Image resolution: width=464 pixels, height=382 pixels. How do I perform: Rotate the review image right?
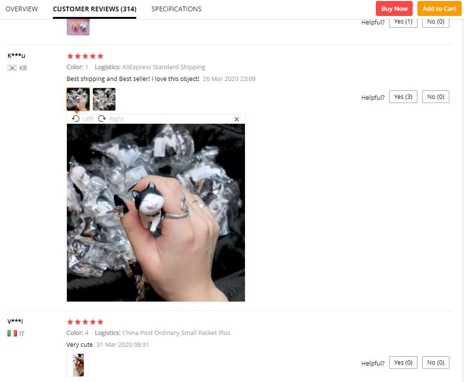click(x=111, y=119)
